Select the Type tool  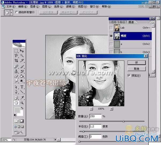[x=22, y=87]
